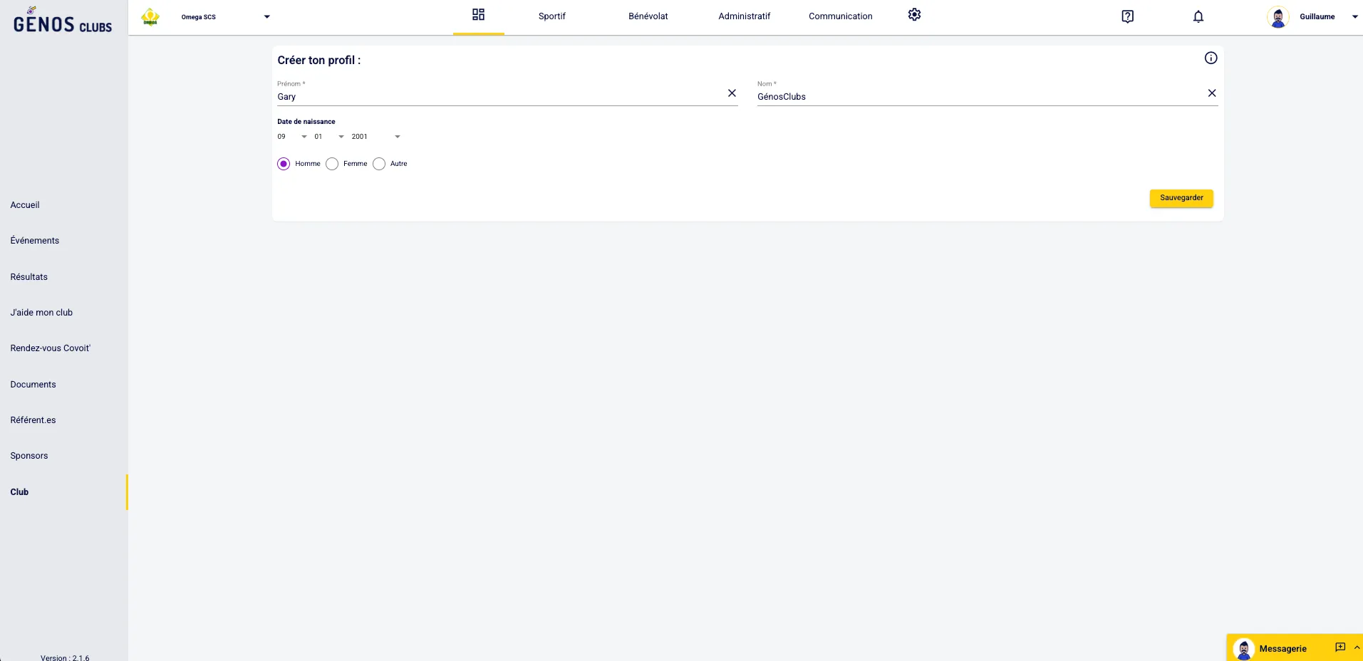
Task: Click the help question mark icon
Action: [x=1127, y=16]
